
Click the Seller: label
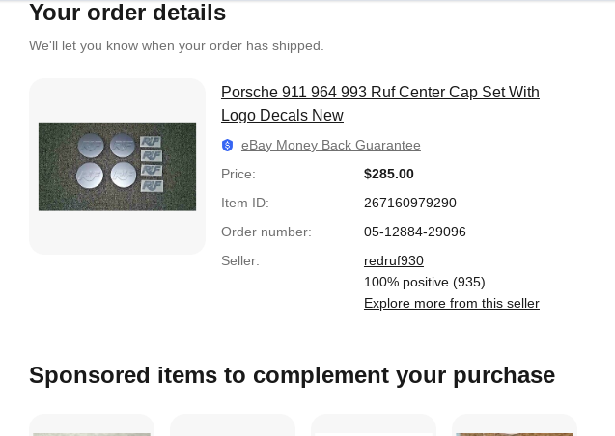pyautogui.click(x=239, y=260)
